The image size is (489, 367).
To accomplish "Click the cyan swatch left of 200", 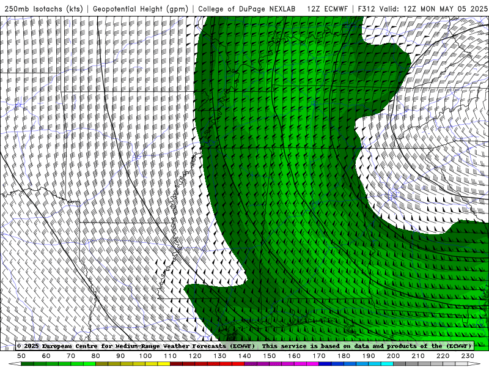I will pyautogui.click(x=387, y=363).
